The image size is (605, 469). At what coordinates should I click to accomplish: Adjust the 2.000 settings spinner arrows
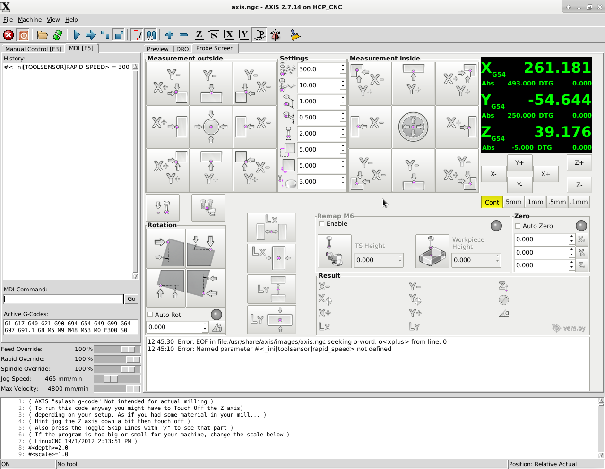point(343,134)
